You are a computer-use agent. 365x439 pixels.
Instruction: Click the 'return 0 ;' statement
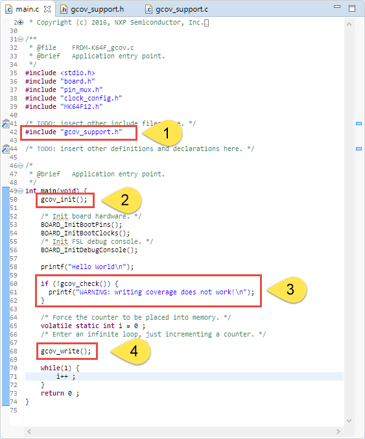pos(60,394)
